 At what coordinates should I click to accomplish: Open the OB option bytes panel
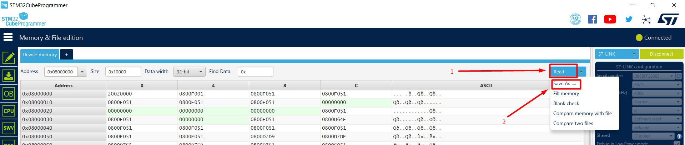pyautogui.click(x=9, y=94)
